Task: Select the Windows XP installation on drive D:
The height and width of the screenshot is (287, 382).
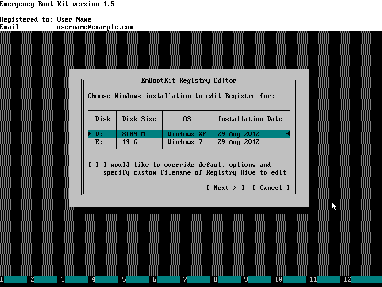Action: click(x=189, y=134)
